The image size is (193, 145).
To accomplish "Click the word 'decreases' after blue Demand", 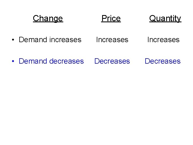I will [66, 61].
